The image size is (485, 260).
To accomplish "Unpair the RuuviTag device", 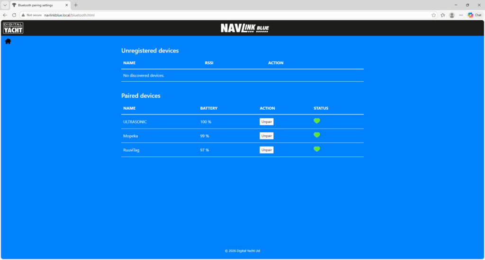I will (267, 150).
